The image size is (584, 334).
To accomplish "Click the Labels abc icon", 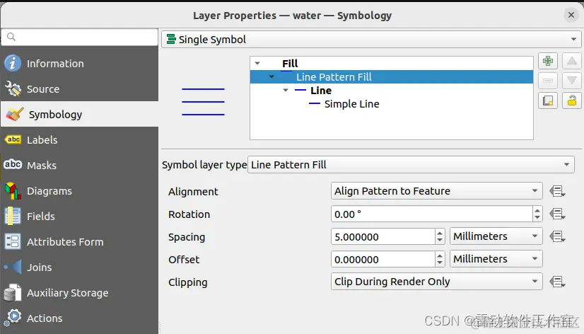I will point(13,139).
